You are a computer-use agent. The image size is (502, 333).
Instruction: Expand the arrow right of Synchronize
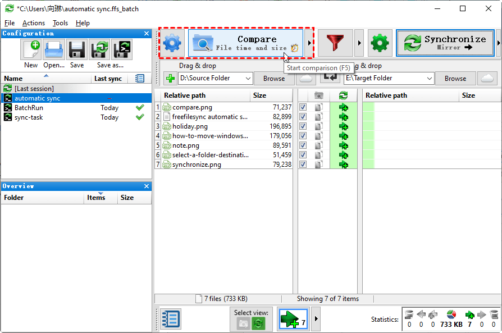tap(499, 43)
